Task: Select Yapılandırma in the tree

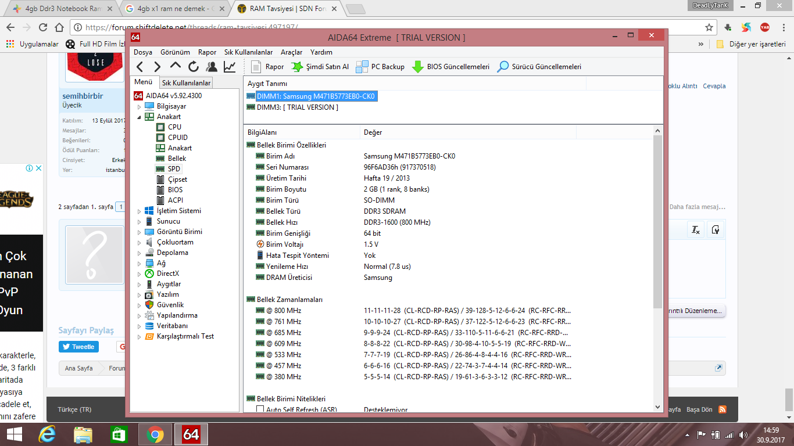Action: (177, 315)
